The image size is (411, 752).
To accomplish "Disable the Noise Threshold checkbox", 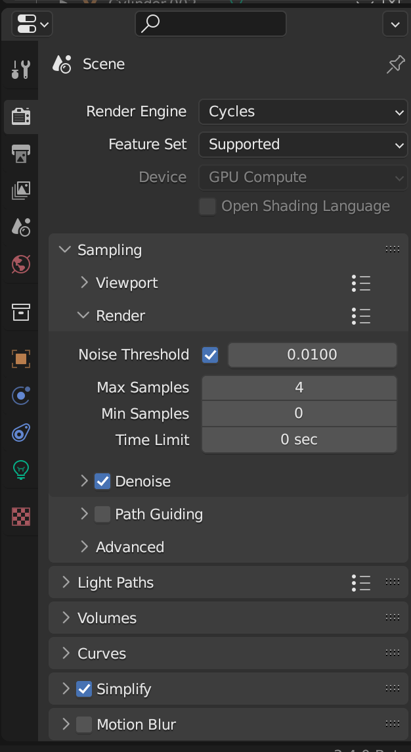I will [210, 355].
